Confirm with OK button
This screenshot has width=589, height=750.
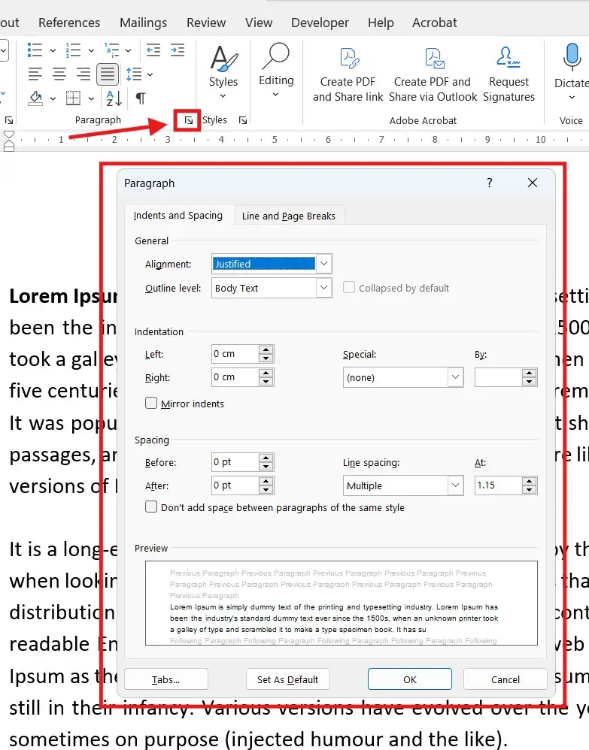410,679
